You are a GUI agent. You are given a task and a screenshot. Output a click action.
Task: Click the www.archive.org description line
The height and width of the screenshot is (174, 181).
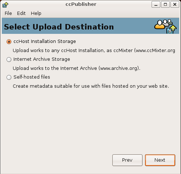76,68
